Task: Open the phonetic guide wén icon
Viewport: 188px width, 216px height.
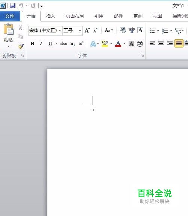Action: (132, 30)
